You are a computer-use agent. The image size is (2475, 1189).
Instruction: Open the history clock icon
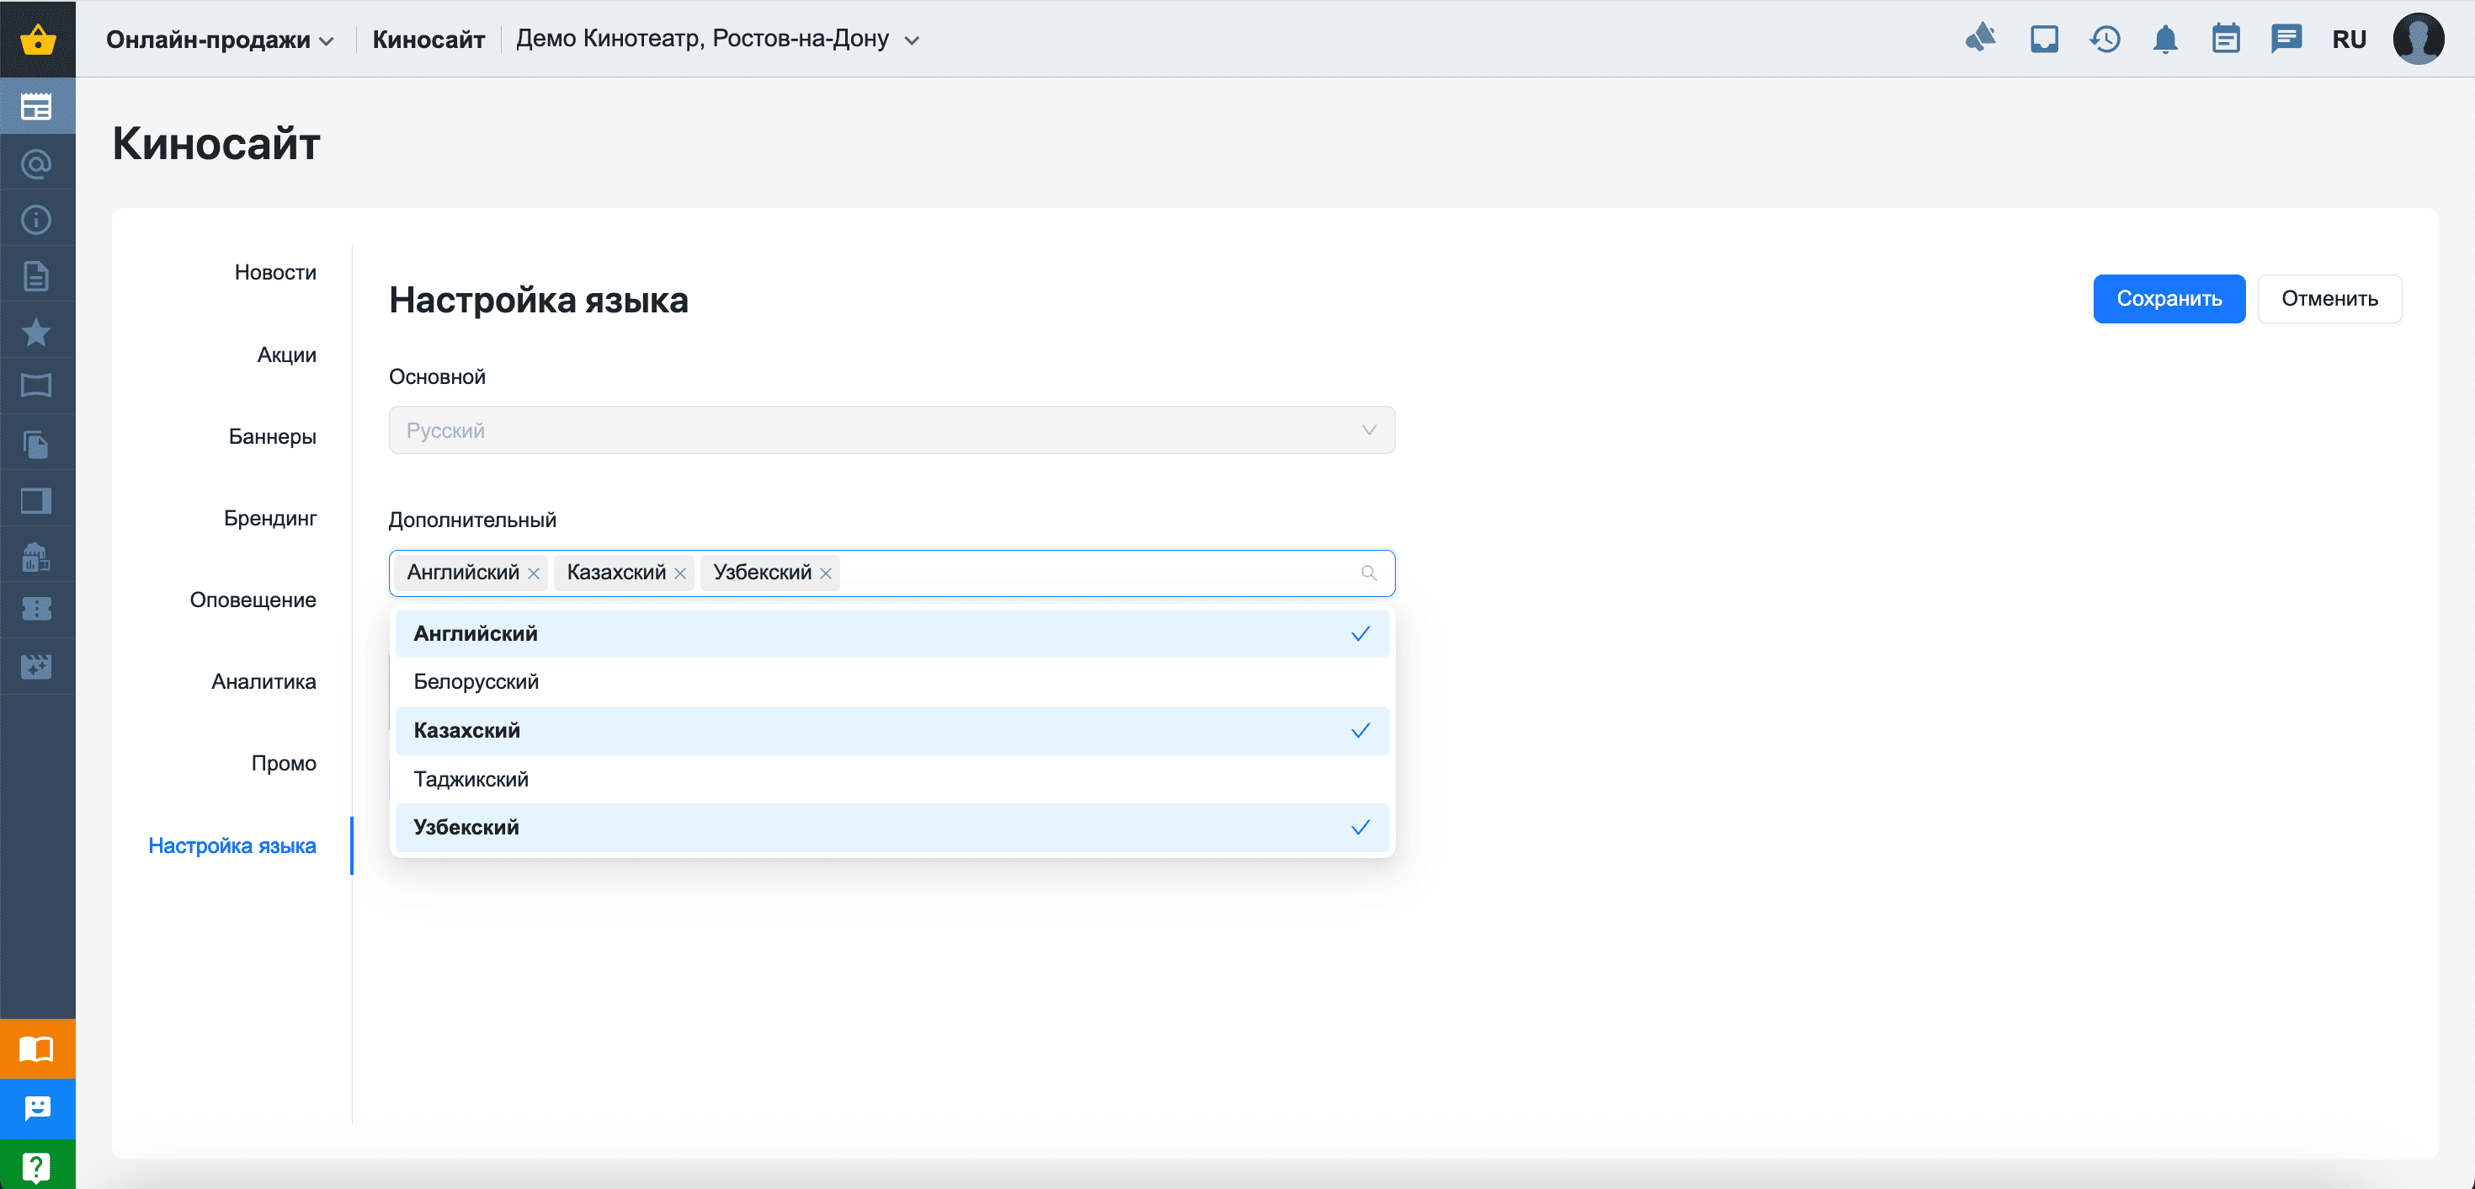point(2104,40)
